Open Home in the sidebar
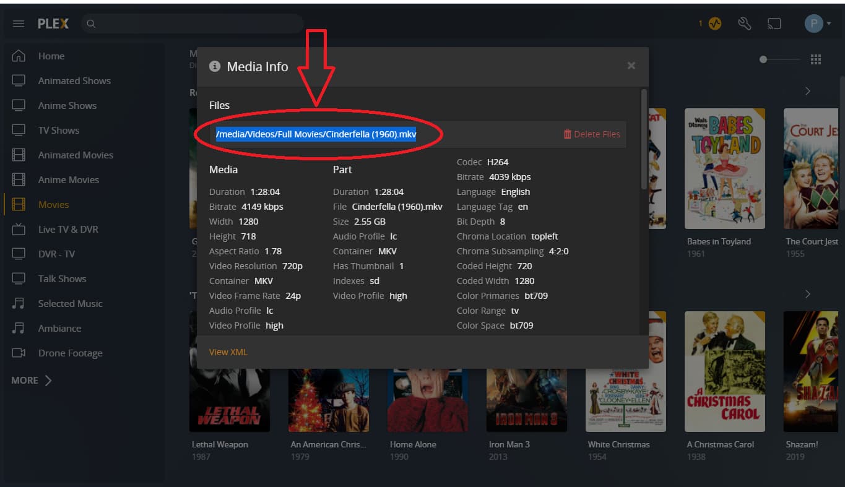 pyautogui.click(x=51, y=56)
